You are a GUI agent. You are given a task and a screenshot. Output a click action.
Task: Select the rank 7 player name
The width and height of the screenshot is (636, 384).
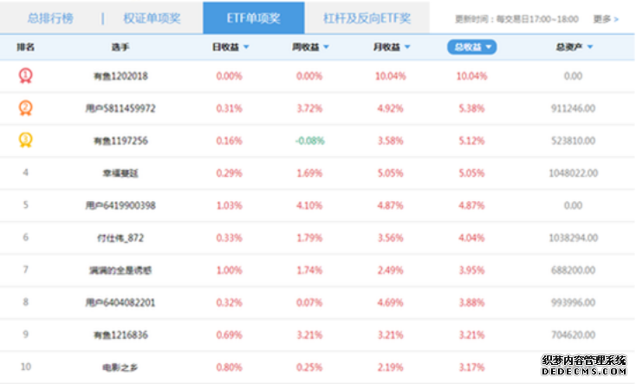click(120, 270)
